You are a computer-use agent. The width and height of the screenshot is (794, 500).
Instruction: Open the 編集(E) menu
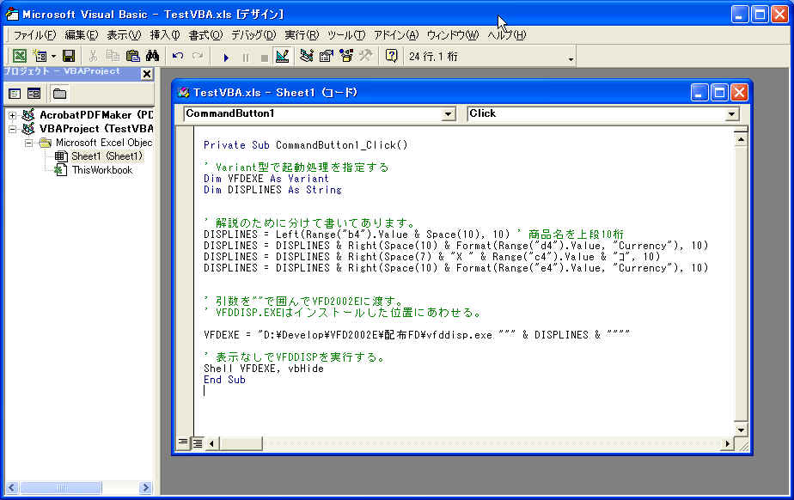81,35
